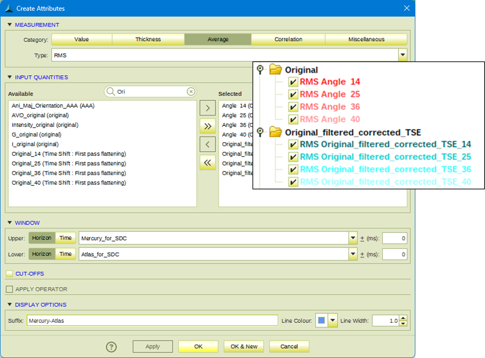Click the Original folder icon in tree
The height and width of the screenshot is (358, 485).
tap(276, 70)
